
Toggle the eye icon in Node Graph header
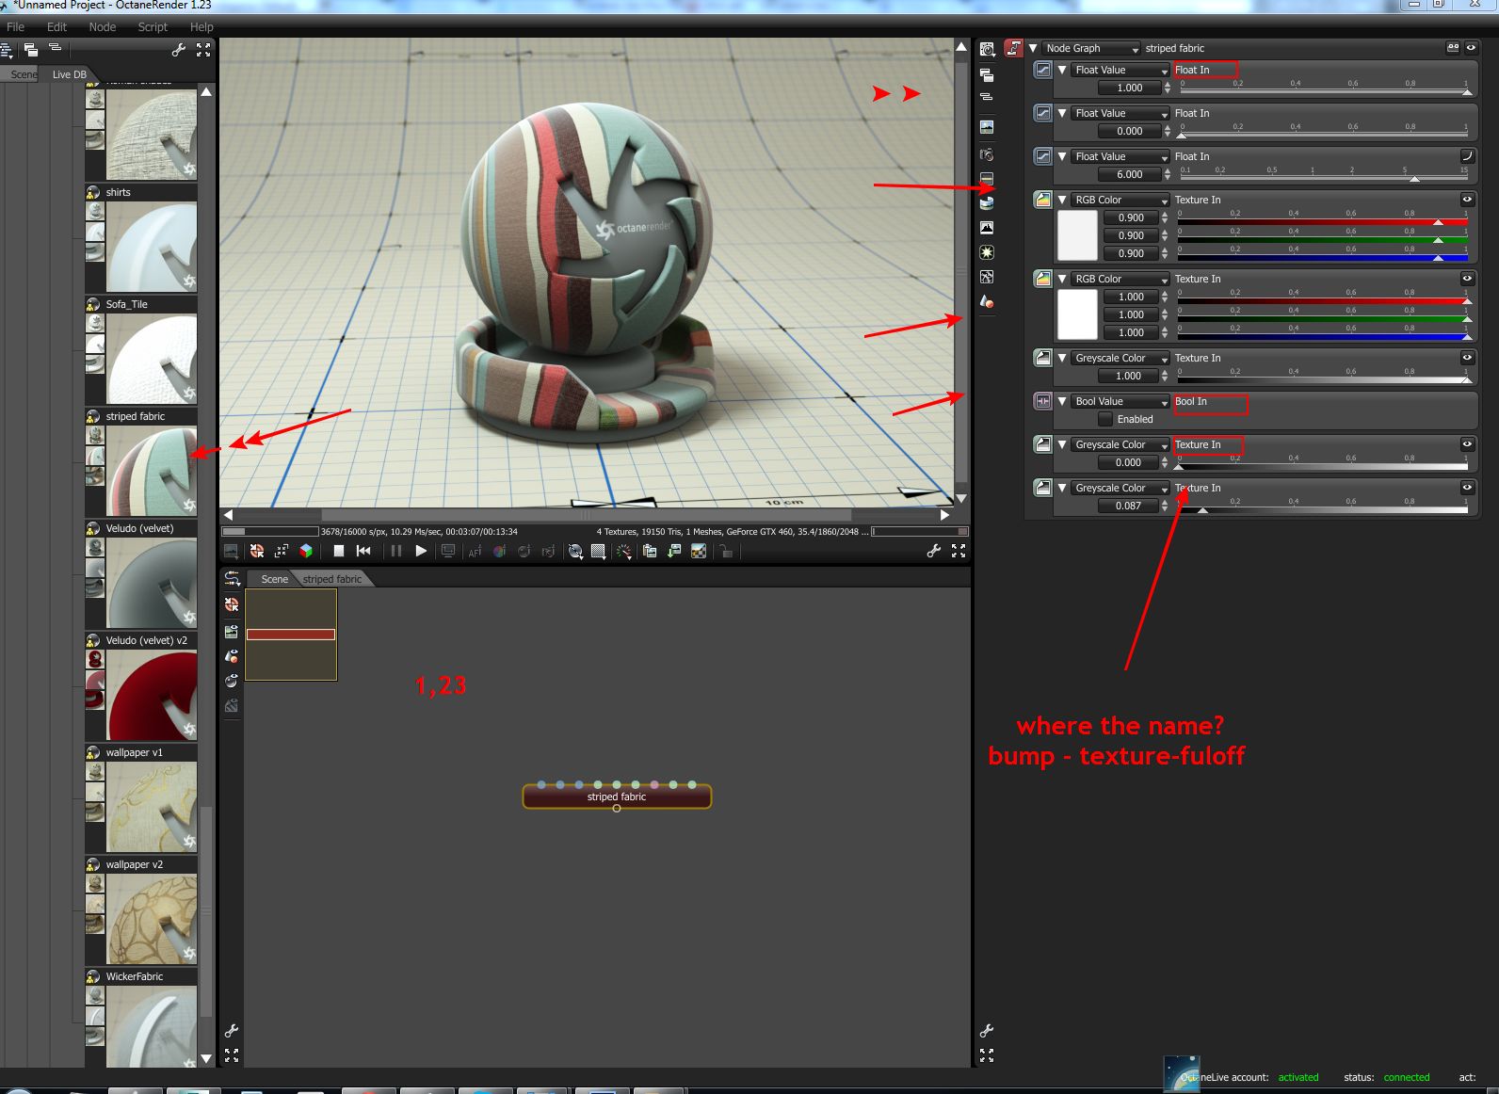point(1471,48)
